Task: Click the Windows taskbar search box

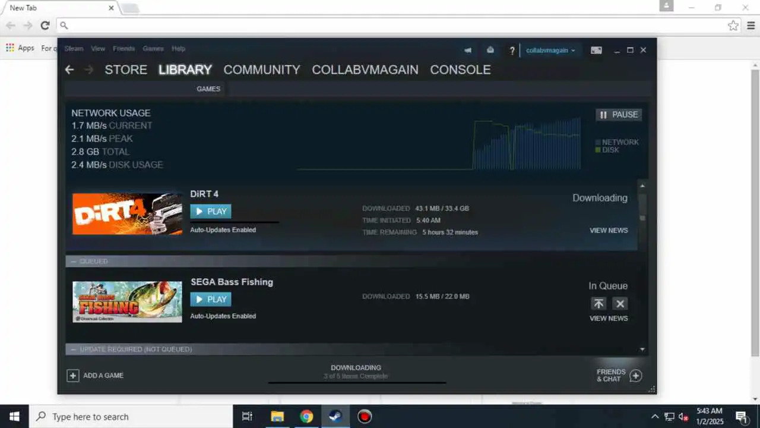Action: pyautogui.click(x=131, y=417)
